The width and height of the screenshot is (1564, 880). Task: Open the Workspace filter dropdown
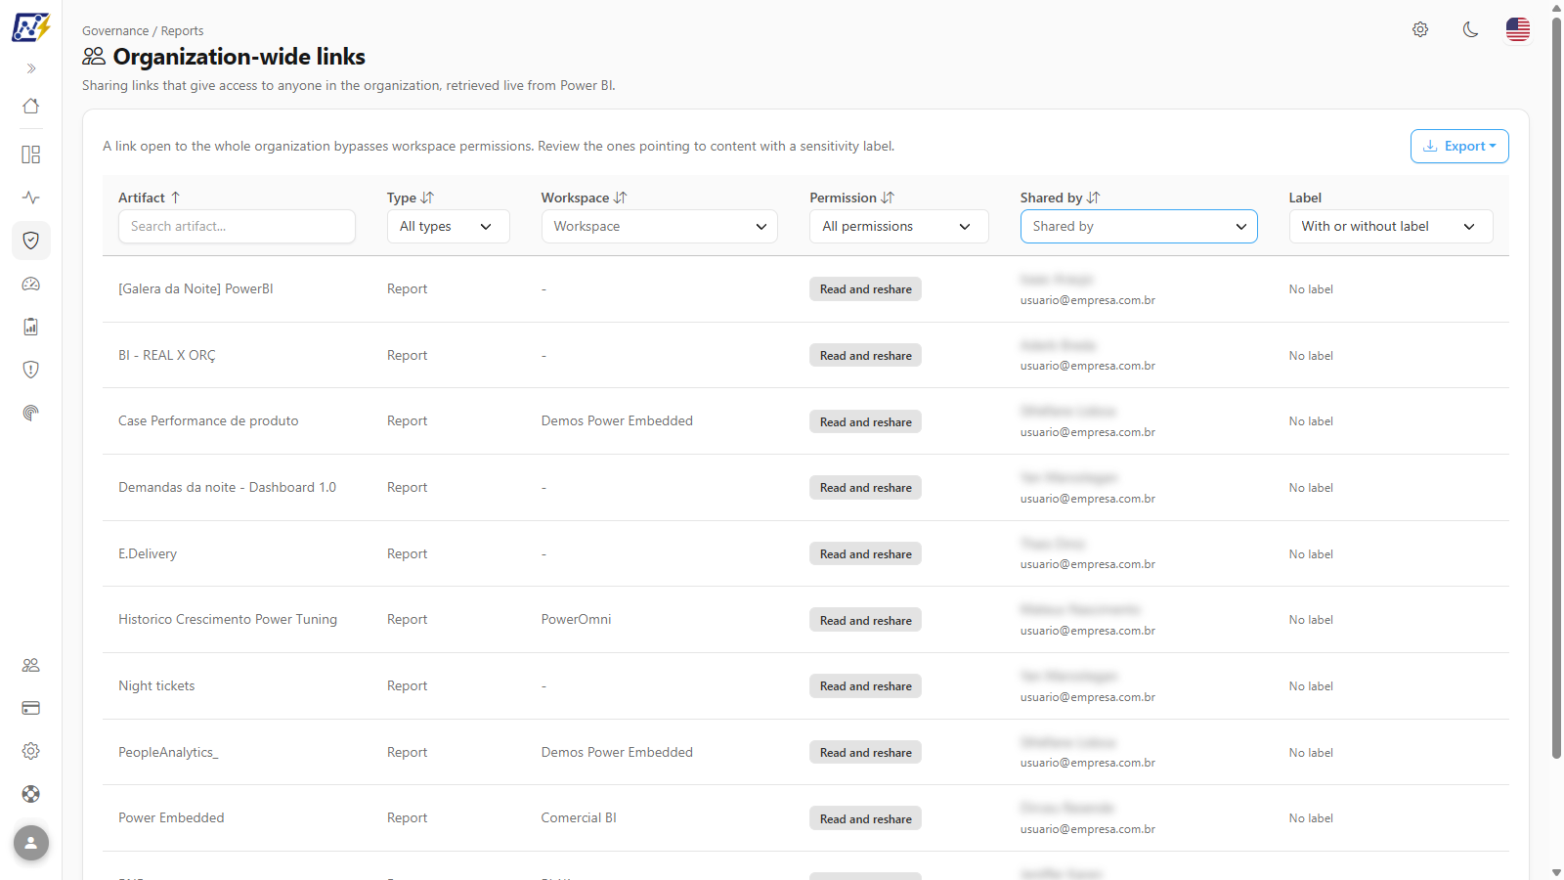point(659,226)
